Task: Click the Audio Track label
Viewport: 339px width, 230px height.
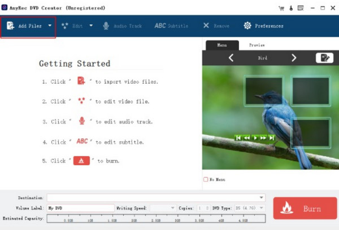Action: [x=128, y=26]
